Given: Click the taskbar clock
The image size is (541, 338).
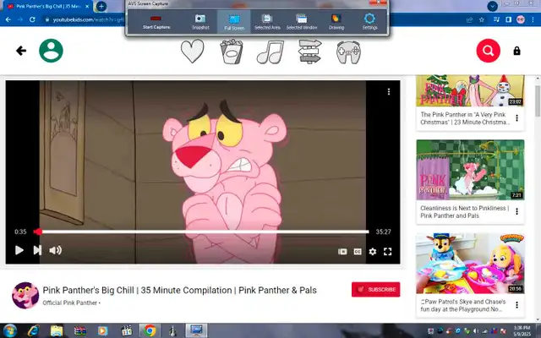Looking at the screenshot, I should point(522,330).
